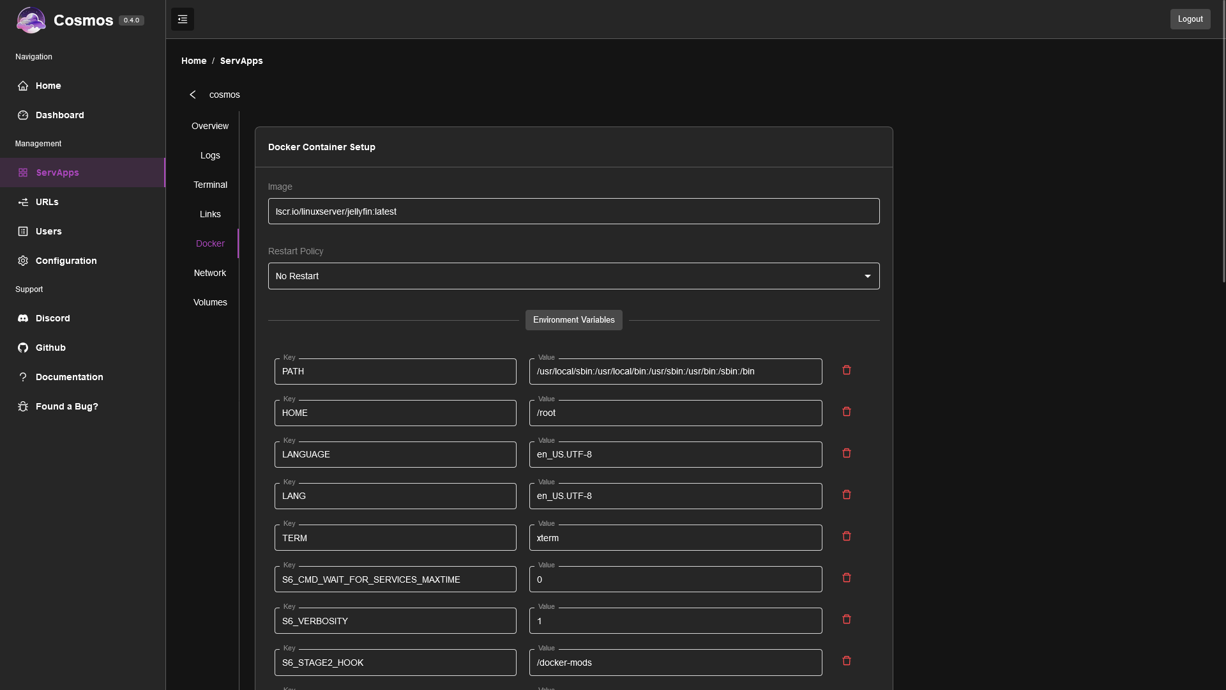The width and height of the screenshot is (1226, 690).
Task: Follow the Home breadcrumb link
Action: pos(193,61)
